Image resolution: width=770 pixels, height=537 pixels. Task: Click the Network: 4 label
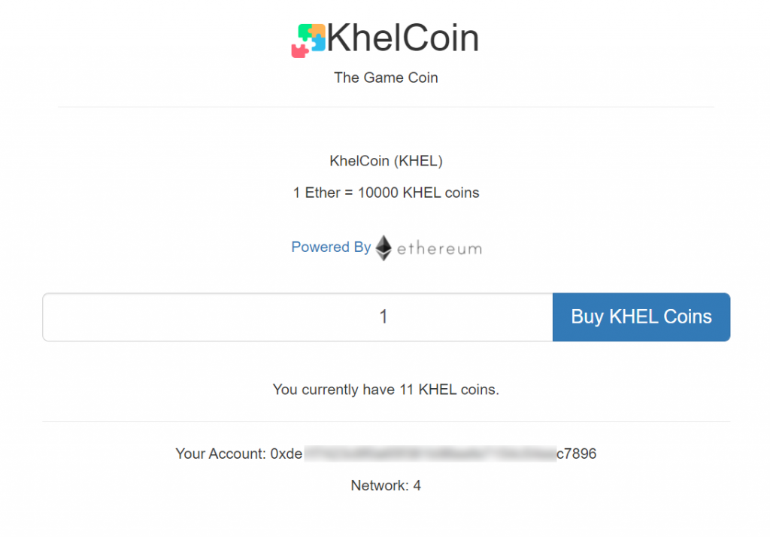[x=386, y=485]
